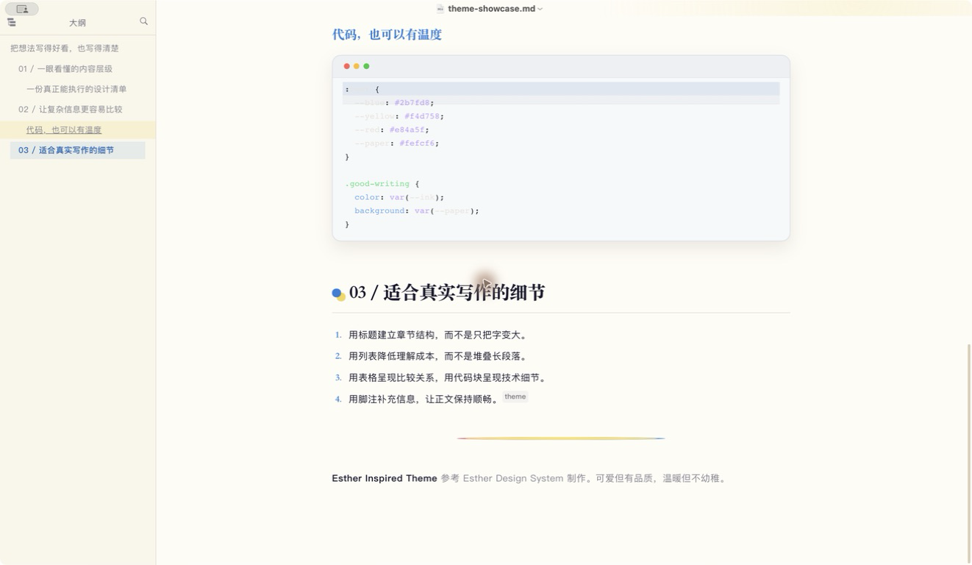972x565 pixels.
Task: Click the 03 / 适合真实写作的细节 document heading
Action: (x=447, y=292)
